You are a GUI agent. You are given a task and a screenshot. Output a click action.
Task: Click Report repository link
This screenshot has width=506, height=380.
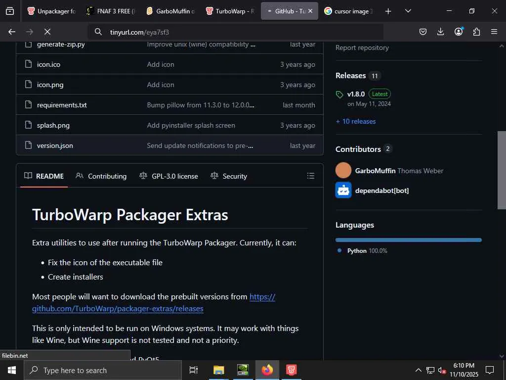[x=362, y=47]
